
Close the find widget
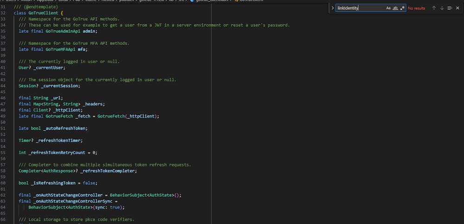point(458,8)
